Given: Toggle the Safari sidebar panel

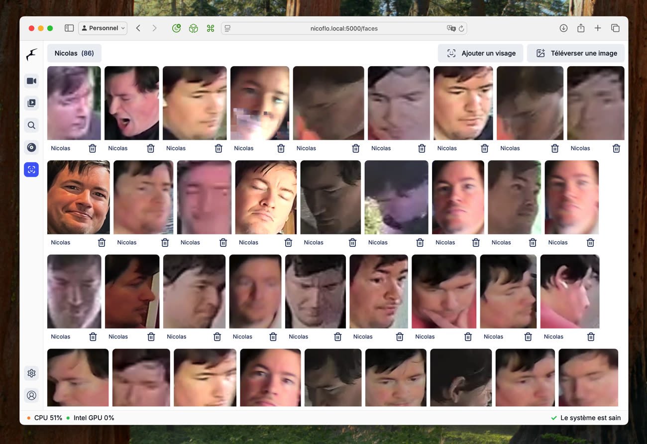Looking at the screenshot, I should pos(69,28).
